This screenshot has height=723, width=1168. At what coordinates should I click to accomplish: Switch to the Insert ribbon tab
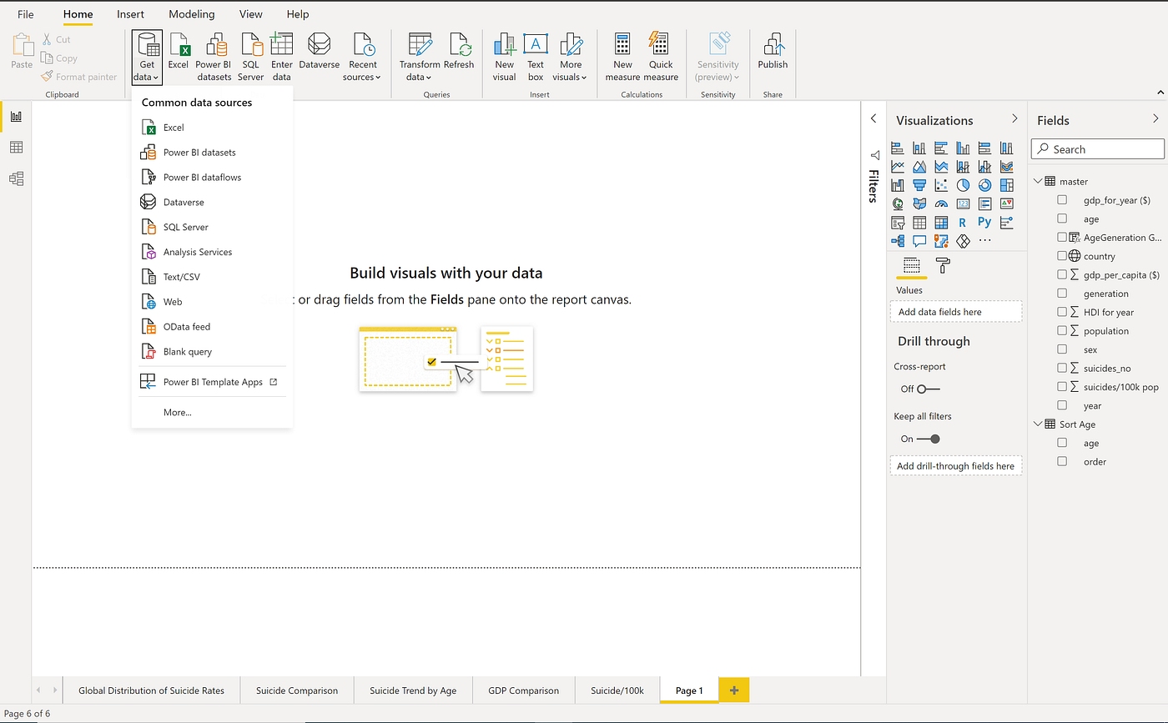click(x=130, y=14)
